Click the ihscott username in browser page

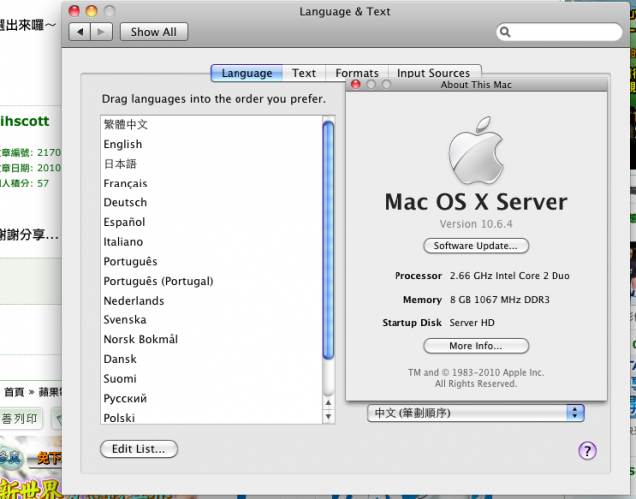24,121
